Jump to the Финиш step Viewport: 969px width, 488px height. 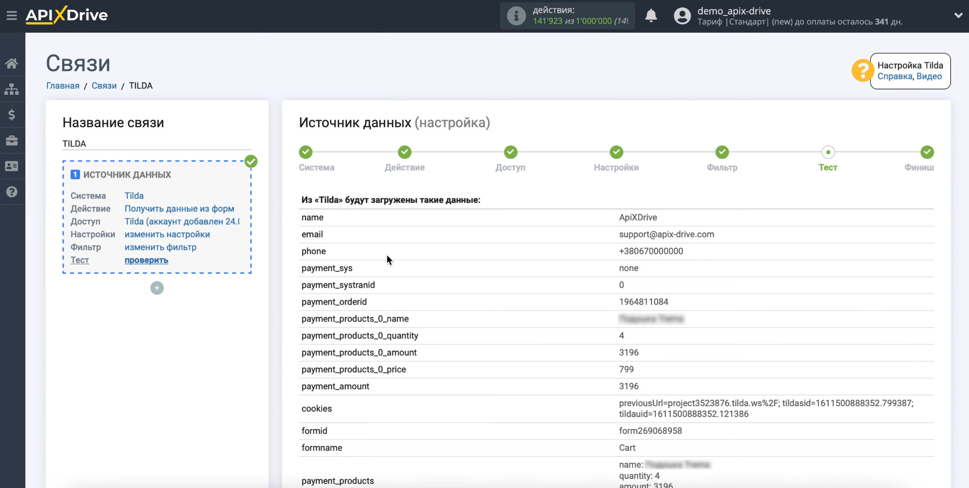pyautogui.click(x=927, y=152)
